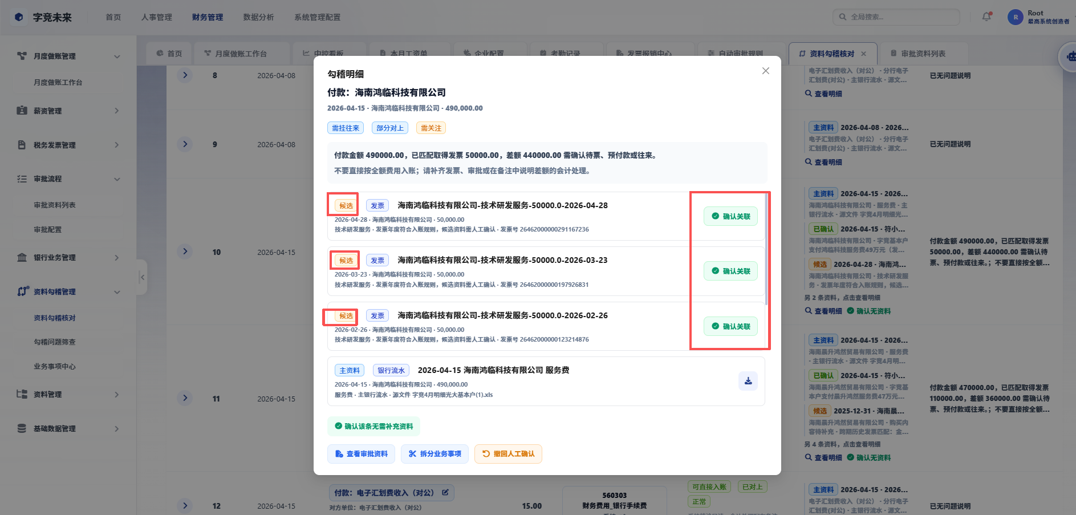Click 查看明细 in row 9
1076x515 pixels.
click(x=823, y=163)
